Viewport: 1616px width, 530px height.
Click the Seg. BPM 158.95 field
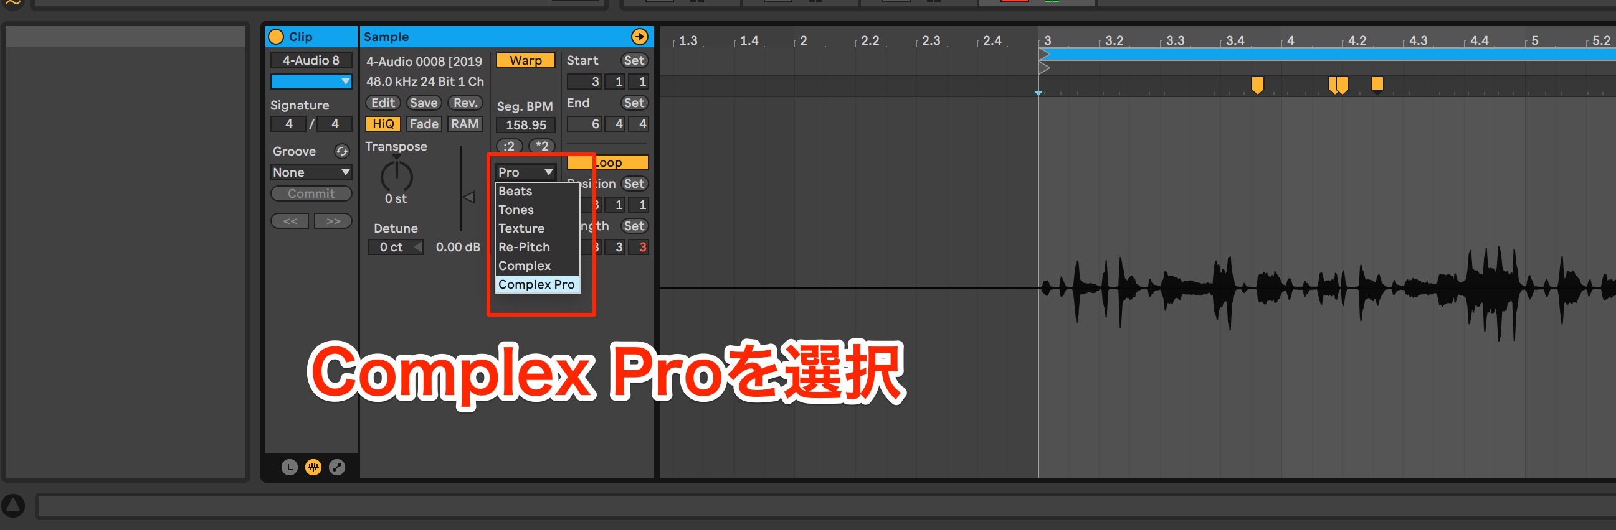(526, 124)
